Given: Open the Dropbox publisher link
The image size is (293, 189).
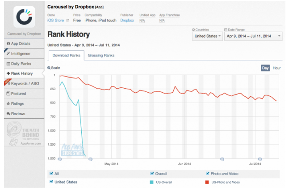Looking at the screenshot, I should pyautogui.click(x=127, y=21).
